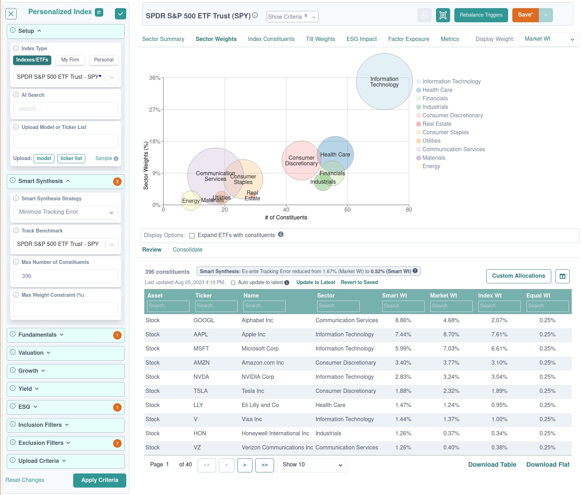This screenshot has height=495, width=582.
Task: Click Download Table link
Action: tap(492, 465)
